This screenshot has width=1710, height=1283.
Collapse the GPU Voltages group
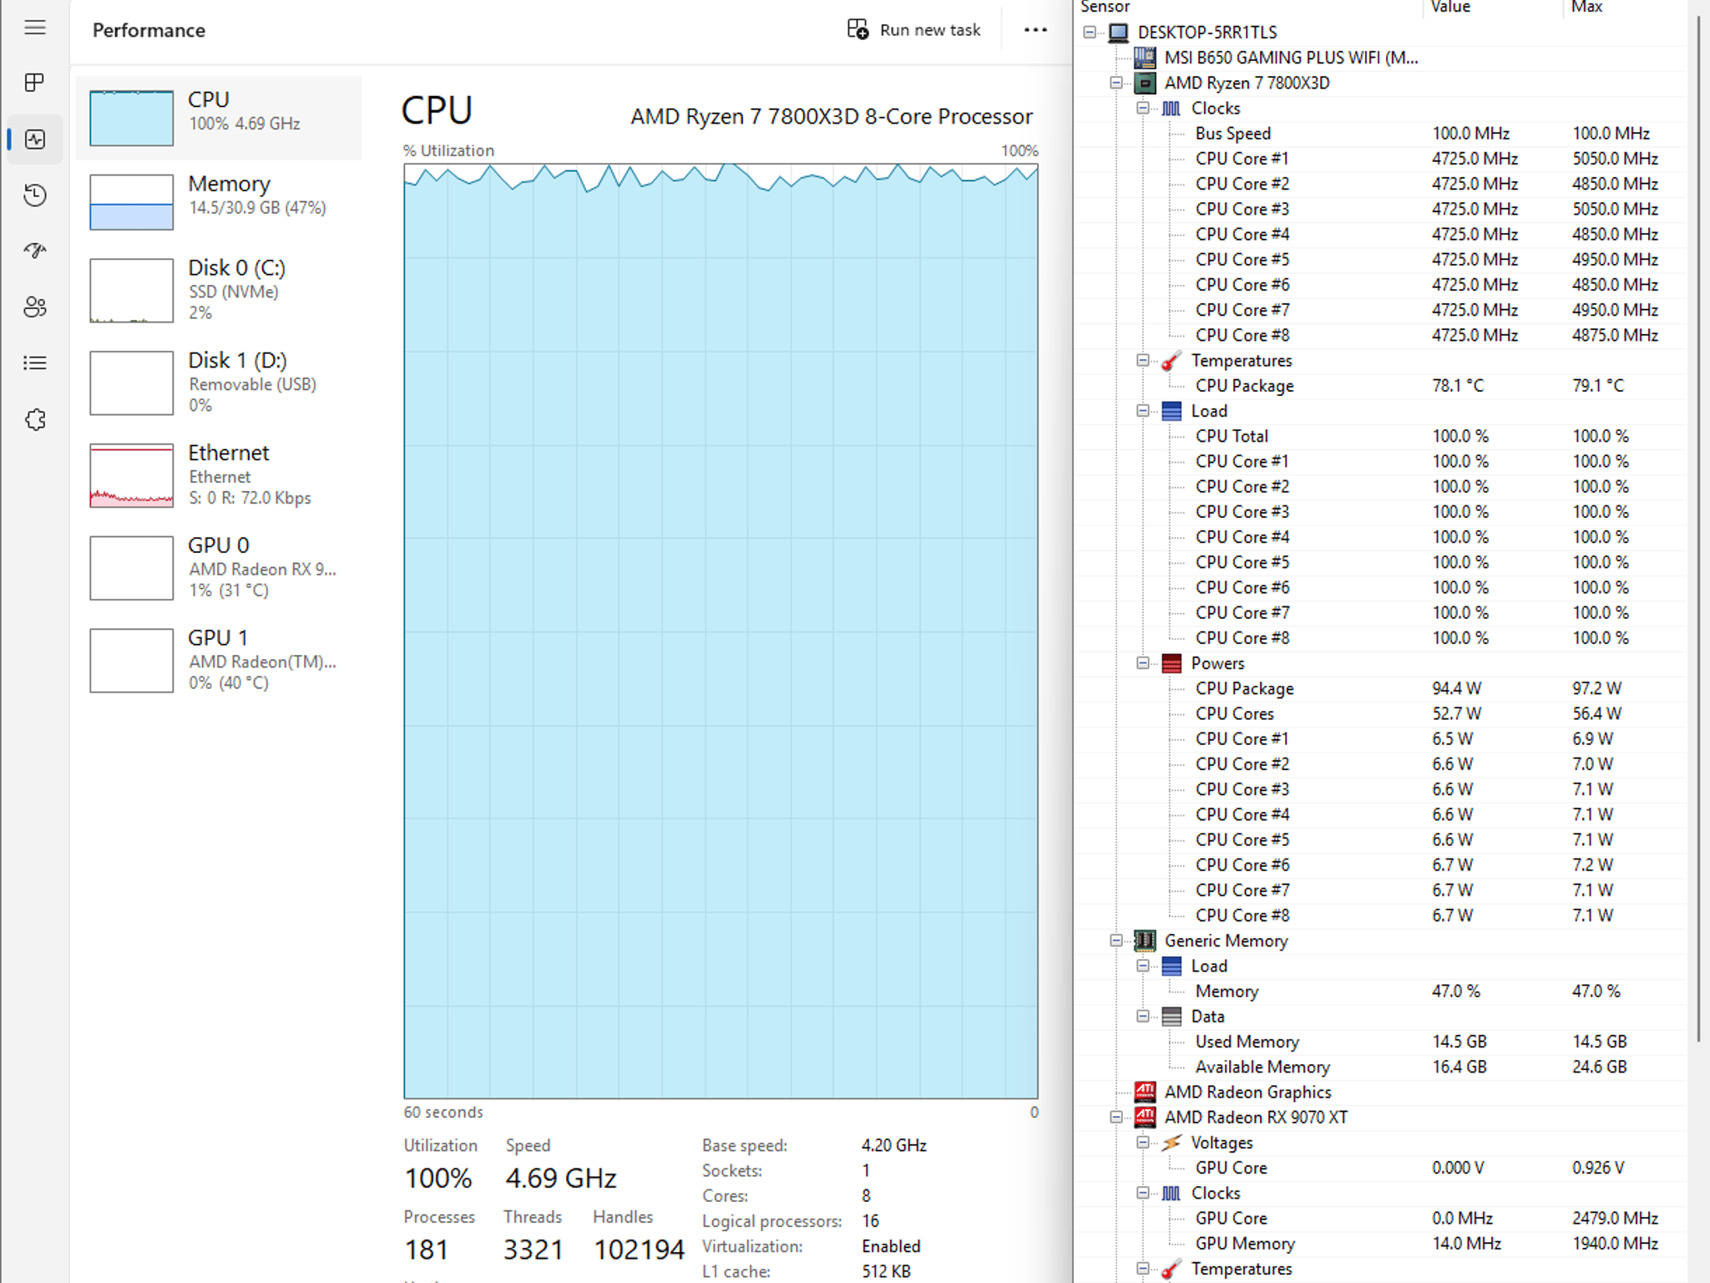pyautogui.click(x=1143, y=1142)
